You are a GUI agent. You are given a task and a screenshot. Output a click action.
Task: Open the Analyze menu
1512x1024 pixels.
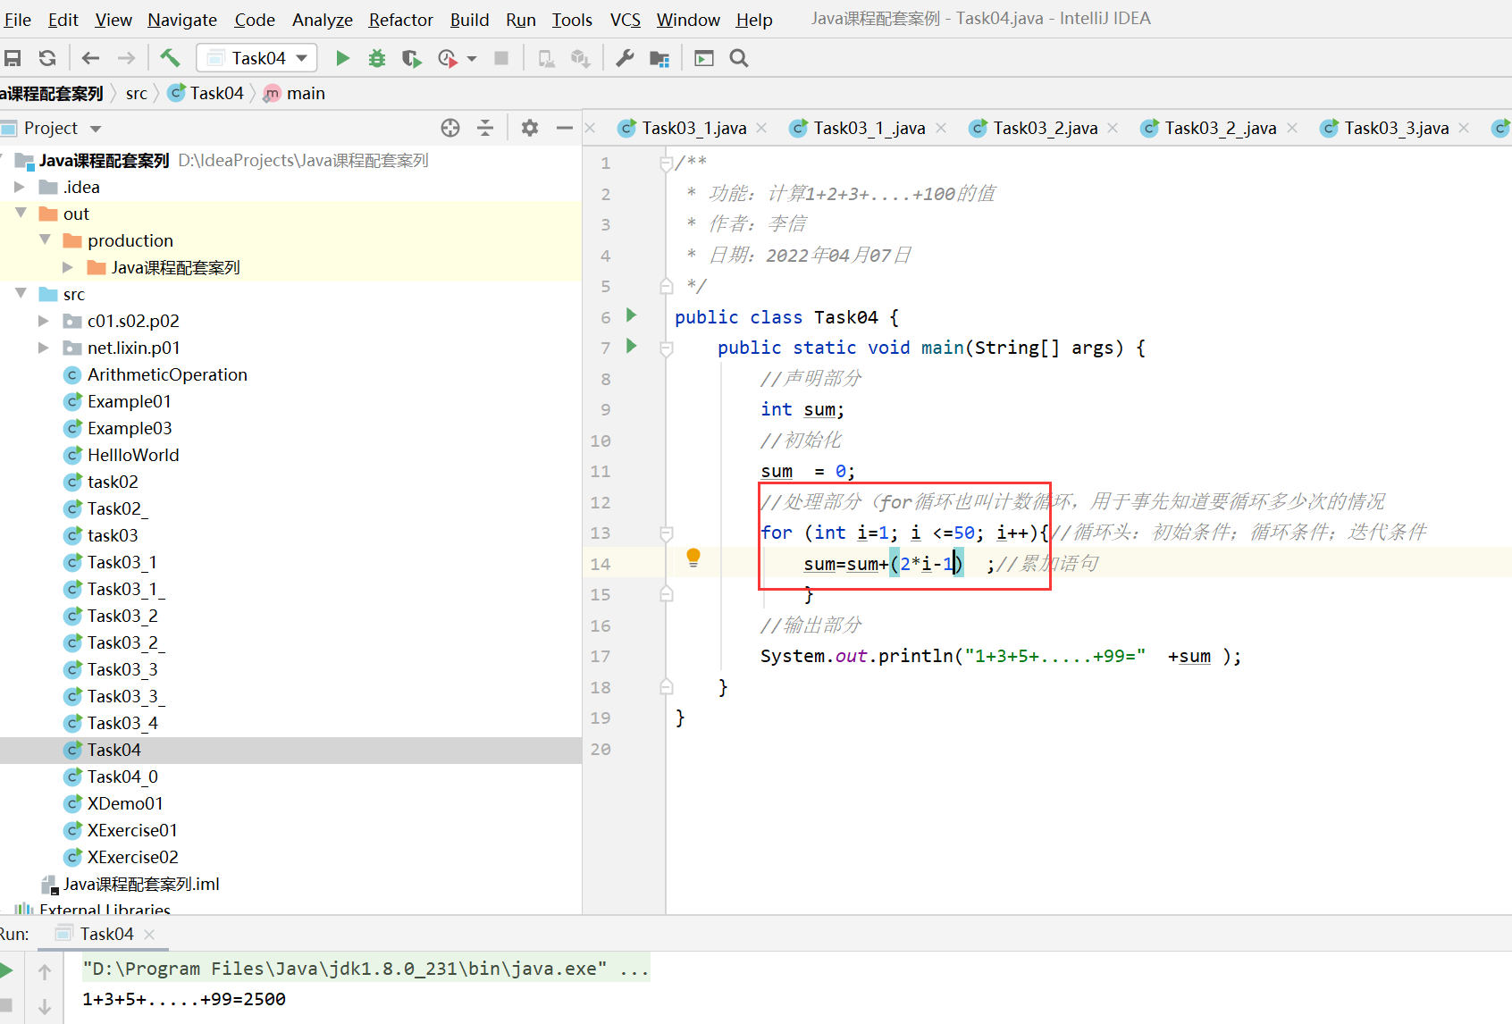pos(322,19)
